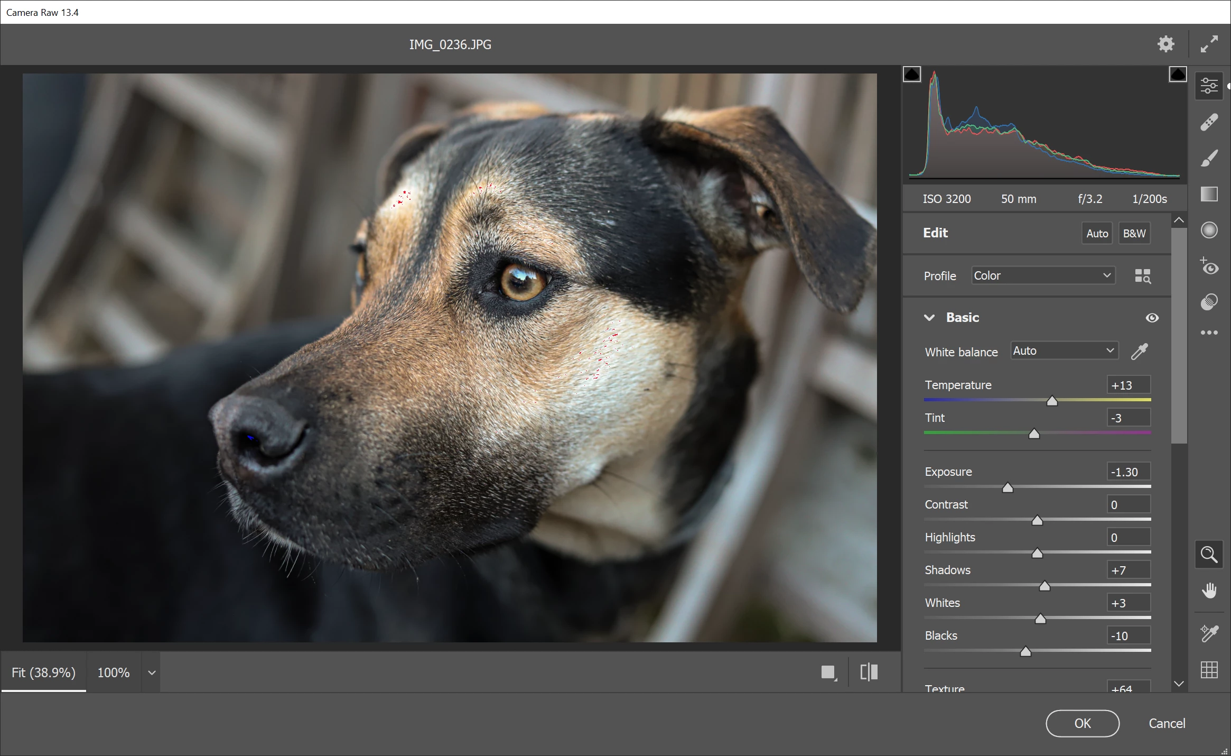
Task: Toggle Basic panel visibility eye
Action: [x=1152, y=318]
